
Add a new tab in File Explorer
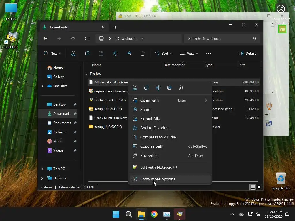(115, 27)
